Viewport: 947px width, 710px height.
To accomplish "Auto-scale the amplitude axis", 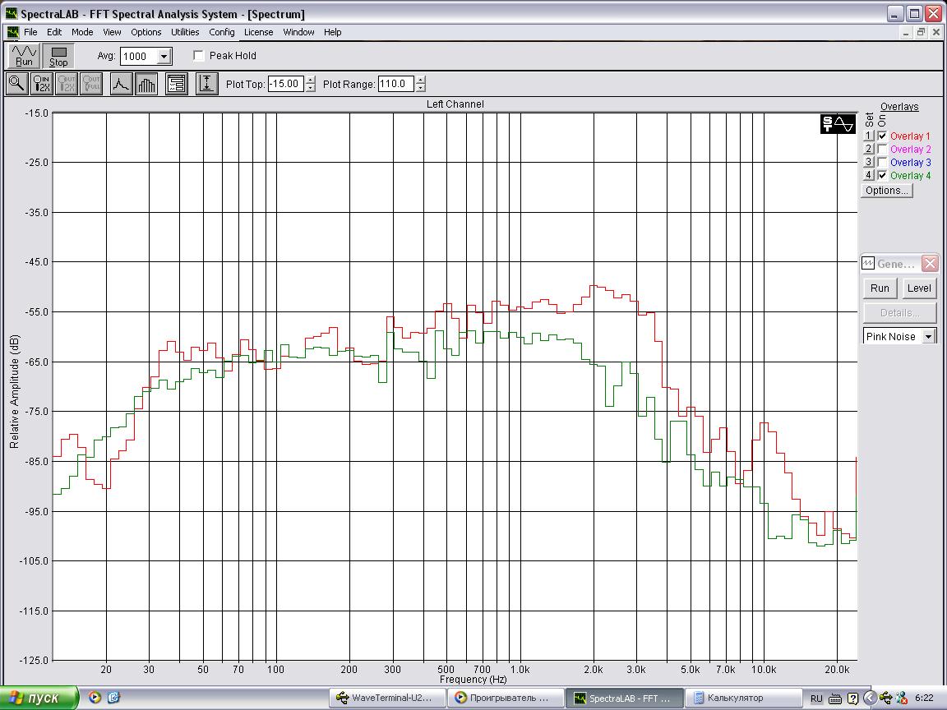I will [206, 84].
